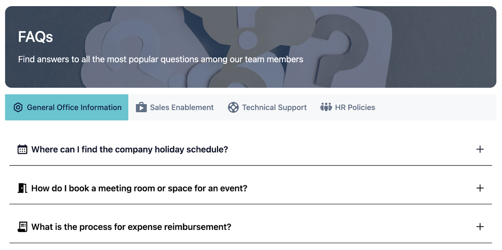Click the meeting room question text
The image size is (502, 250).
139,188
